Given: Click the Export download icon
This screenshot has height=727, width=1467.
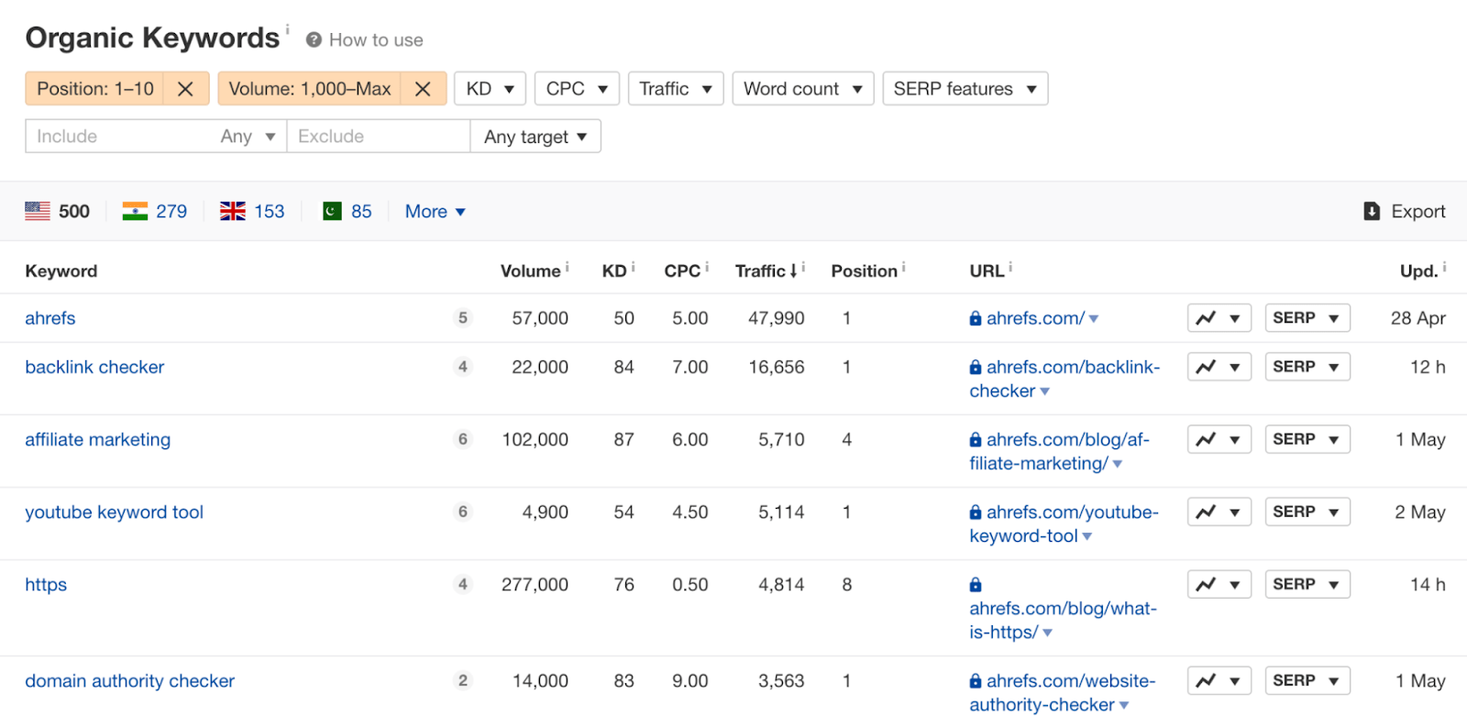Looking at the screenshot, I should (1372, 212).
